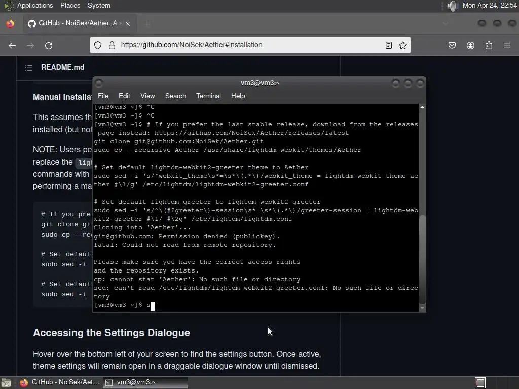Bookmark this page with the star icon
Screen dimensions: 519x389
coord(403,45)
